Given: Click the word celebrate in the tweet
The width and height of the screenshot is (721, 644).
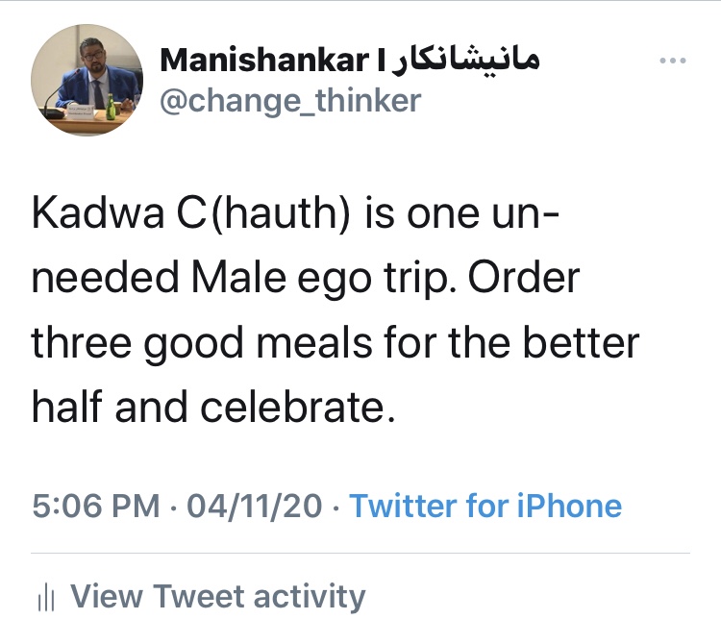Looking at the screenshot, I should tap(294, 408).
